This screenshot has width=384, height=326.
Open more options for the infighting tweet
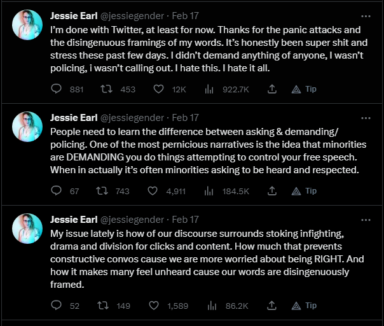[x=366, y=220]
